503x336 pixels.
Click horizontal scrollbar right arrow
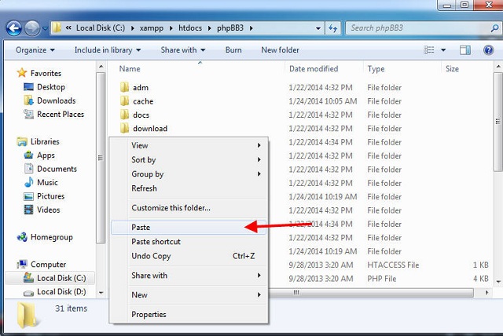tap(486, 293)
